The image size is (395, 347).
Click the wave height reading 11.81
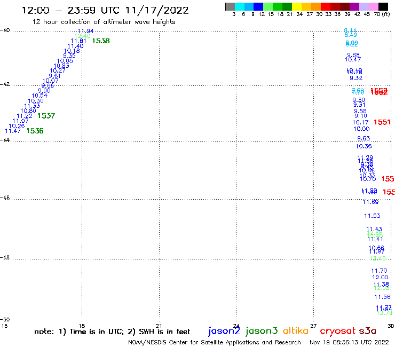tap(78, 41)
